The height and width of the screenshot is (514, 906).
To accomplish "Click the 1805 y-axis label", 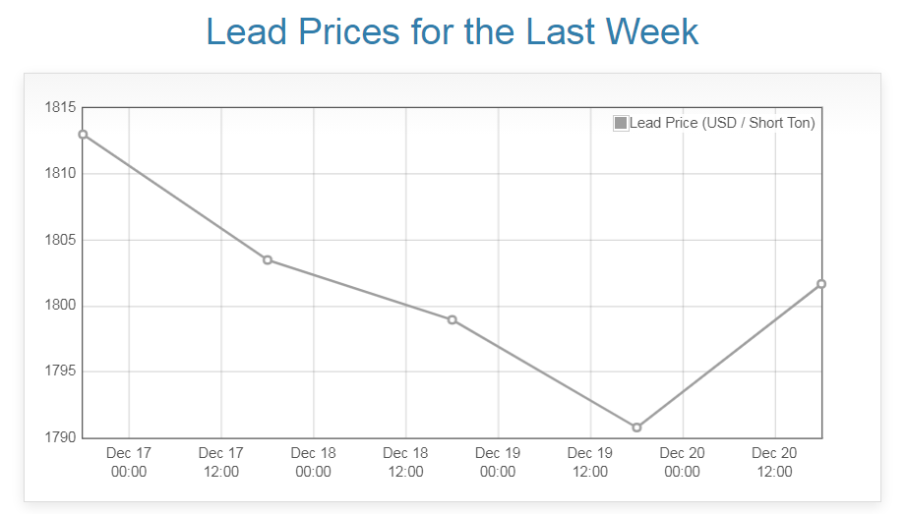I will 61,240.
